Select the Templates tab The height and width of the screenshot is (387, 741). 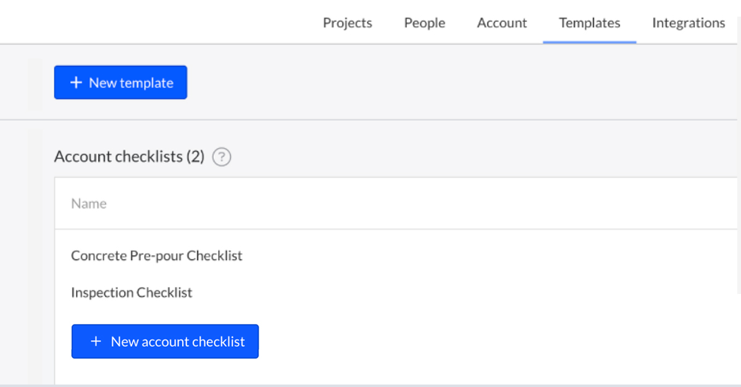pos(589,23)
